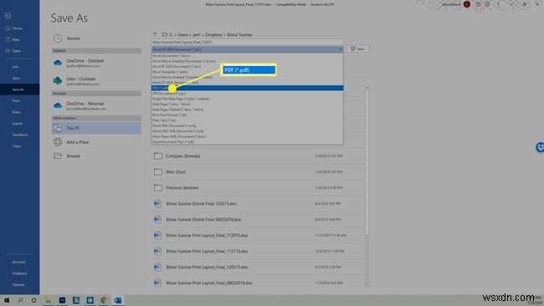Click the Dropbox badge on the right edge

pyautogui.click(x=540, y=147)
